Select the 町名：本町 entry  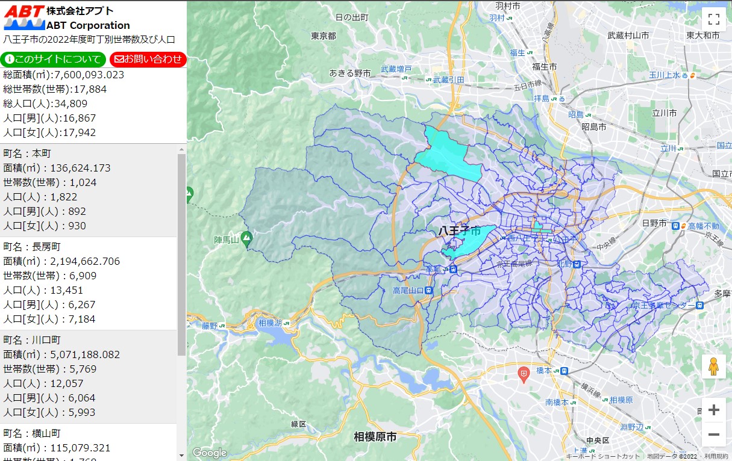(x=89, y=190)
